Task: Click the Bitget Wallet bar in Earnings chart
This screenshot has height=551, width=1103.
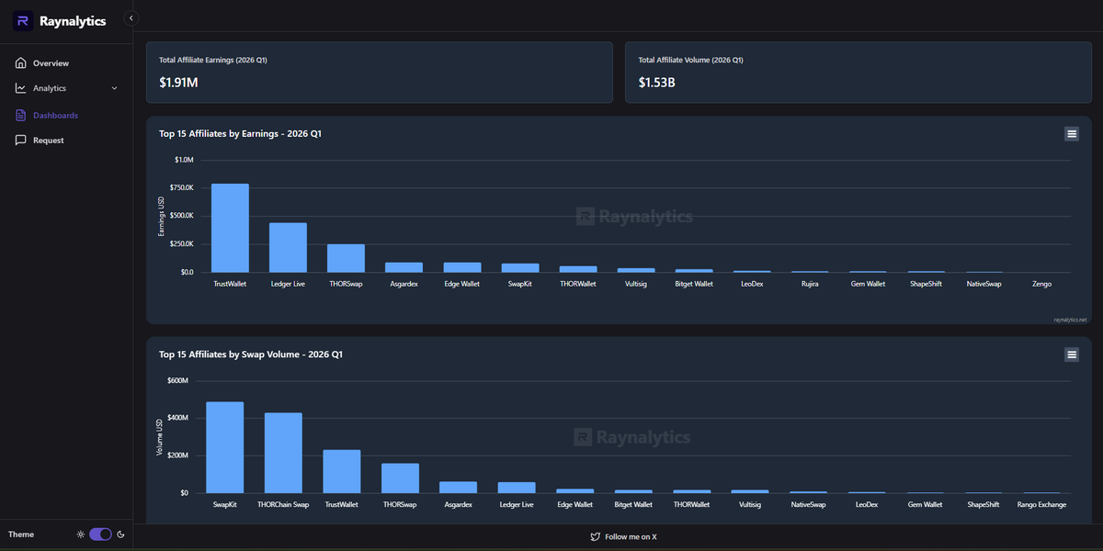Action: click(694, 271)
